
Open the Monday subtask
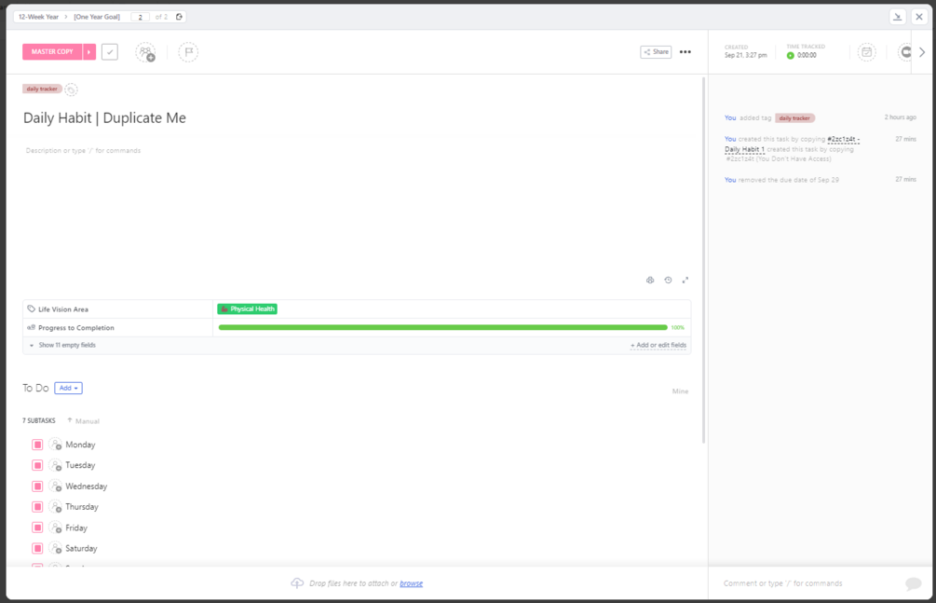[x=80, y=445]
